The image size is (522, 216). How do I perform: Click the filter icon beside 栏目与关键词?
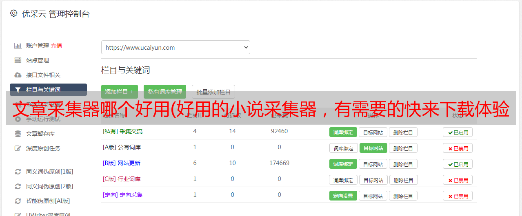18,90
